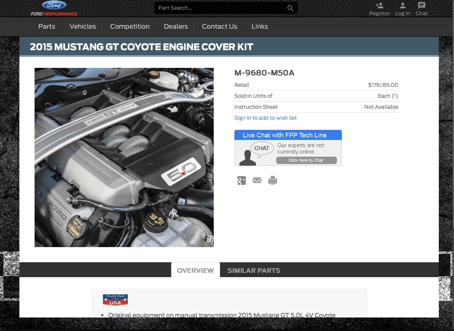Click the experts not currently online message
454x331 pixels.
tap(301, 148)
